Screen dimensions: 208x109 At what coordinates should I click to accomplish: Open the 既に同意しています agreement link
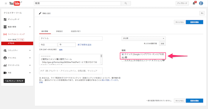click(x=110, y=80)
